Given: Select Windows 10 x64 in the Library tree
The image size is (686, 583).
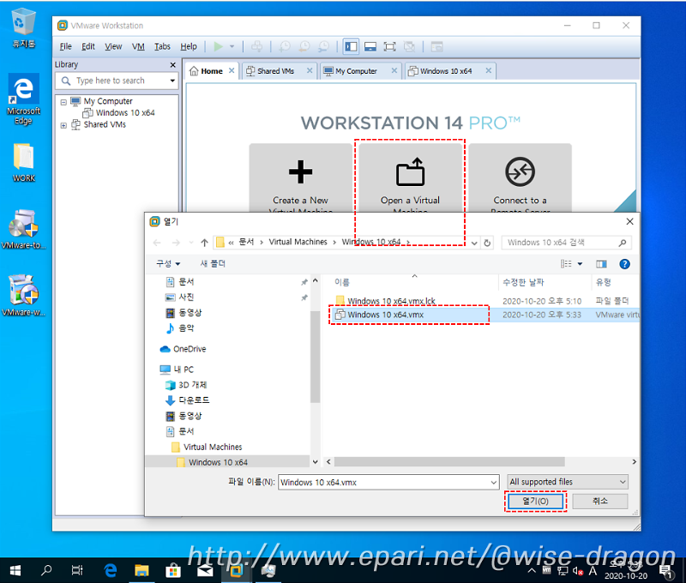Looking at the screenshot, I should pyautogui.click(x=125, y=113).
